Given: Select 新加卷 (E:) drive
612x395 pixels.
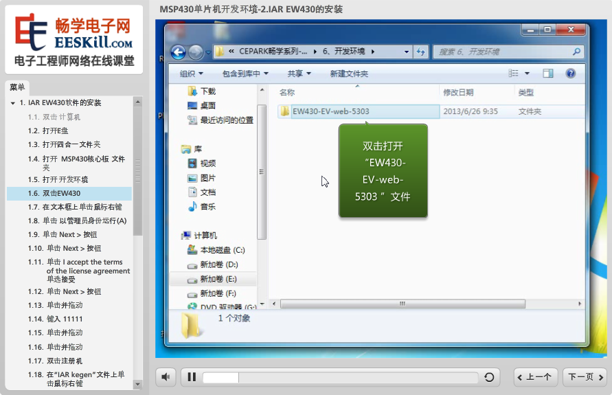Looking at the screenshot, I should coord(213,279).
